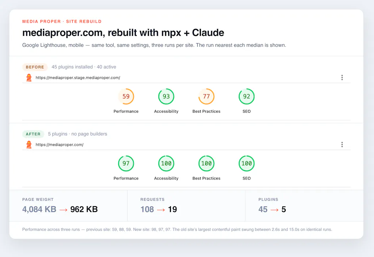Viewport: 374px width, 257px height.
Task: Click the REQUESTS label
Action: click(152, 200)
